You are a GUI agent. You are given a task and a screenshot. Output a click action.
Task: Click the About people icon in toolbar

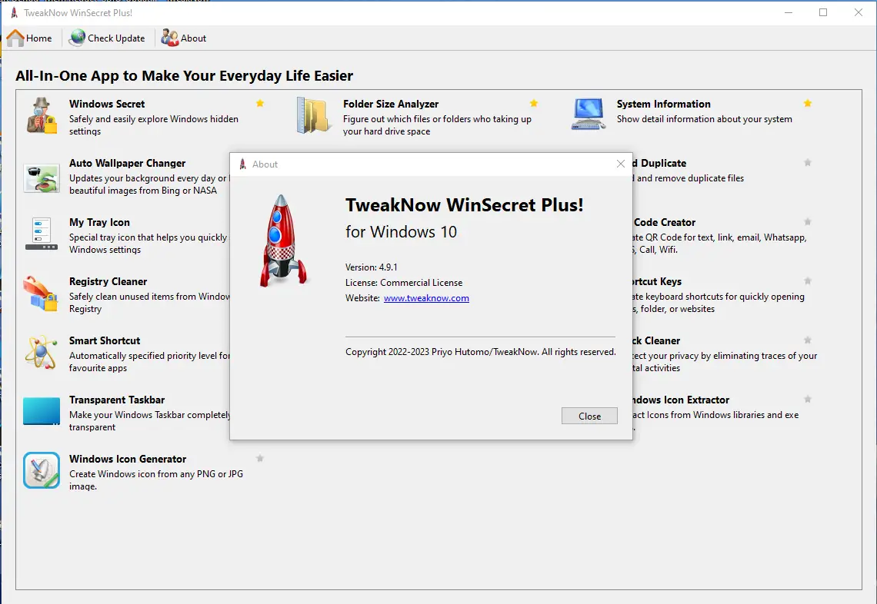point(169,38)
